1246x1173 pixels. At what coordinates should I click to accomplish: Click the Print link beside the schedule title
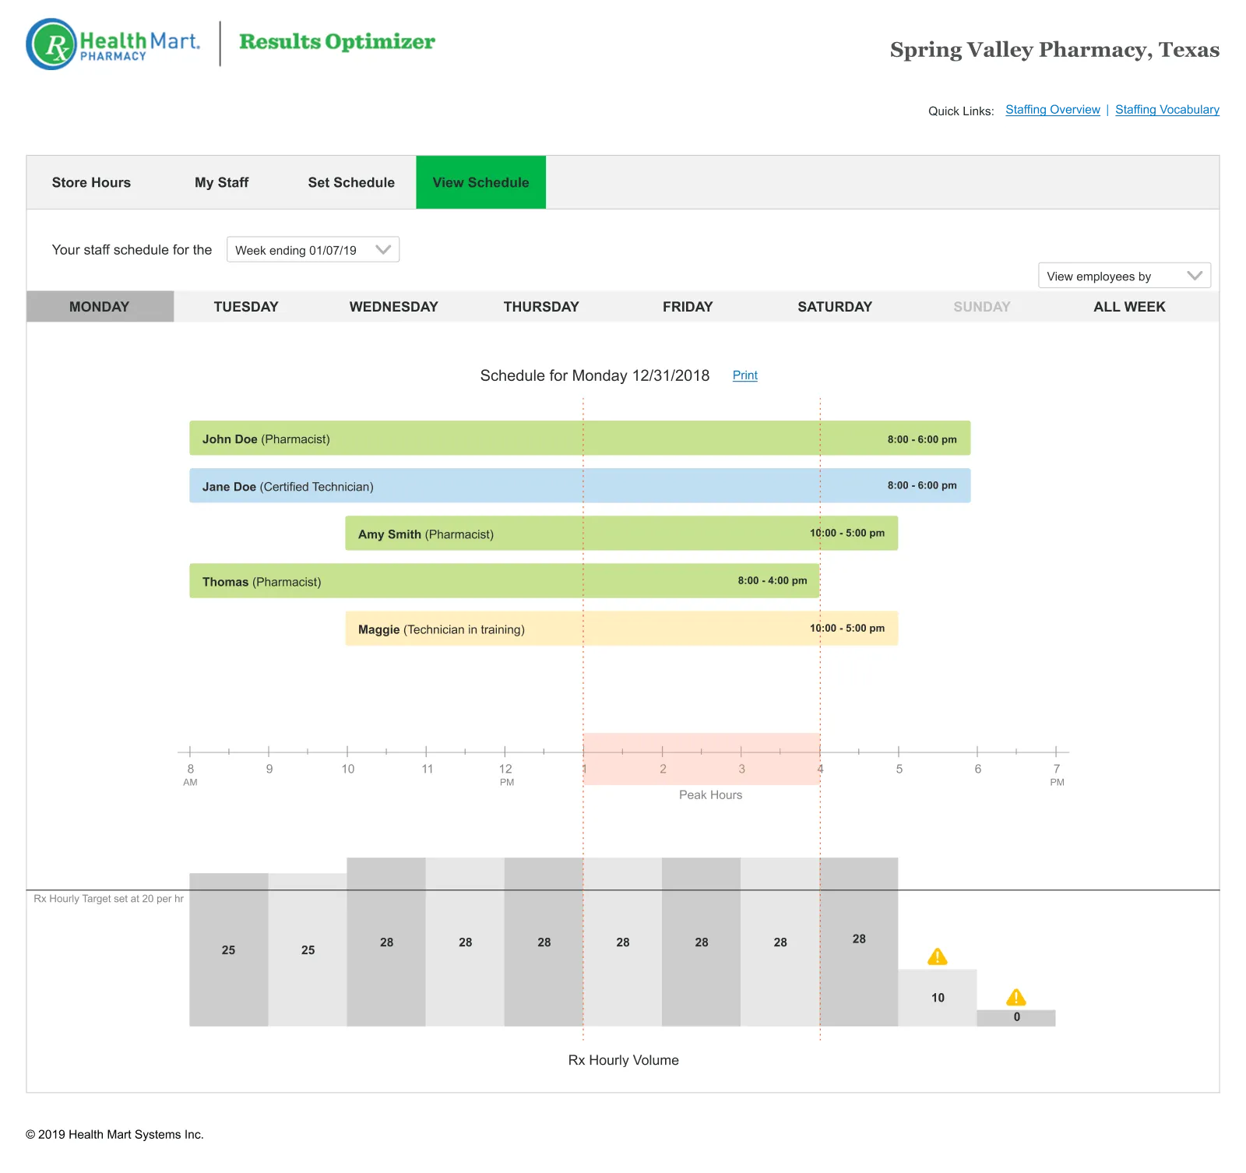pyautogui.click(x=745, y=375)
